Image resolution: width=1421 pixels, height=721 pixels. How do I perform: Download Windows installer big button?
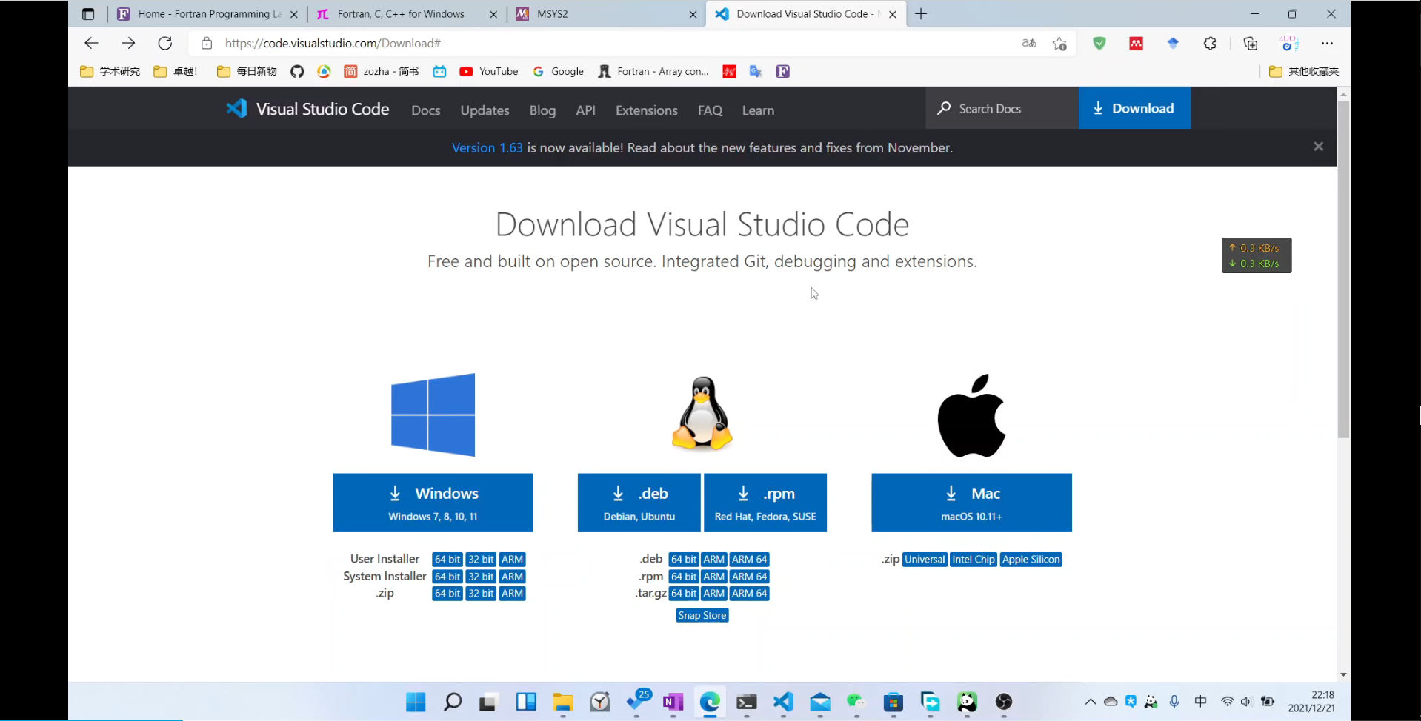pyautogui.click(x=433, y=503)
